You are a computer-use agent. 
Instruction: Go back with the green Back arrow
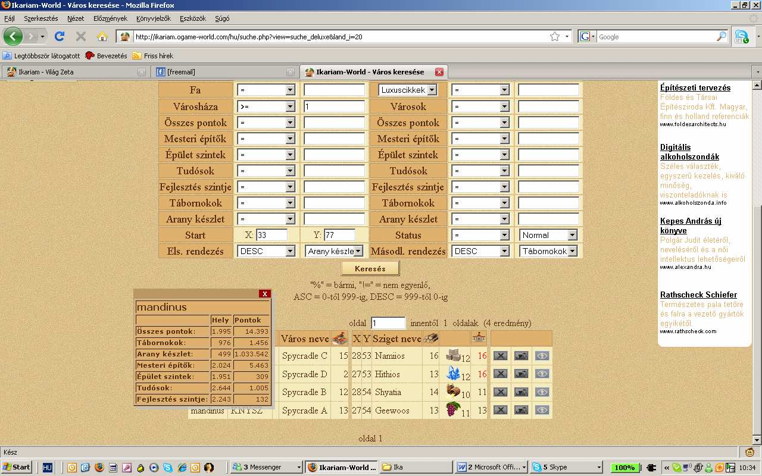click(x=13, y=36)
